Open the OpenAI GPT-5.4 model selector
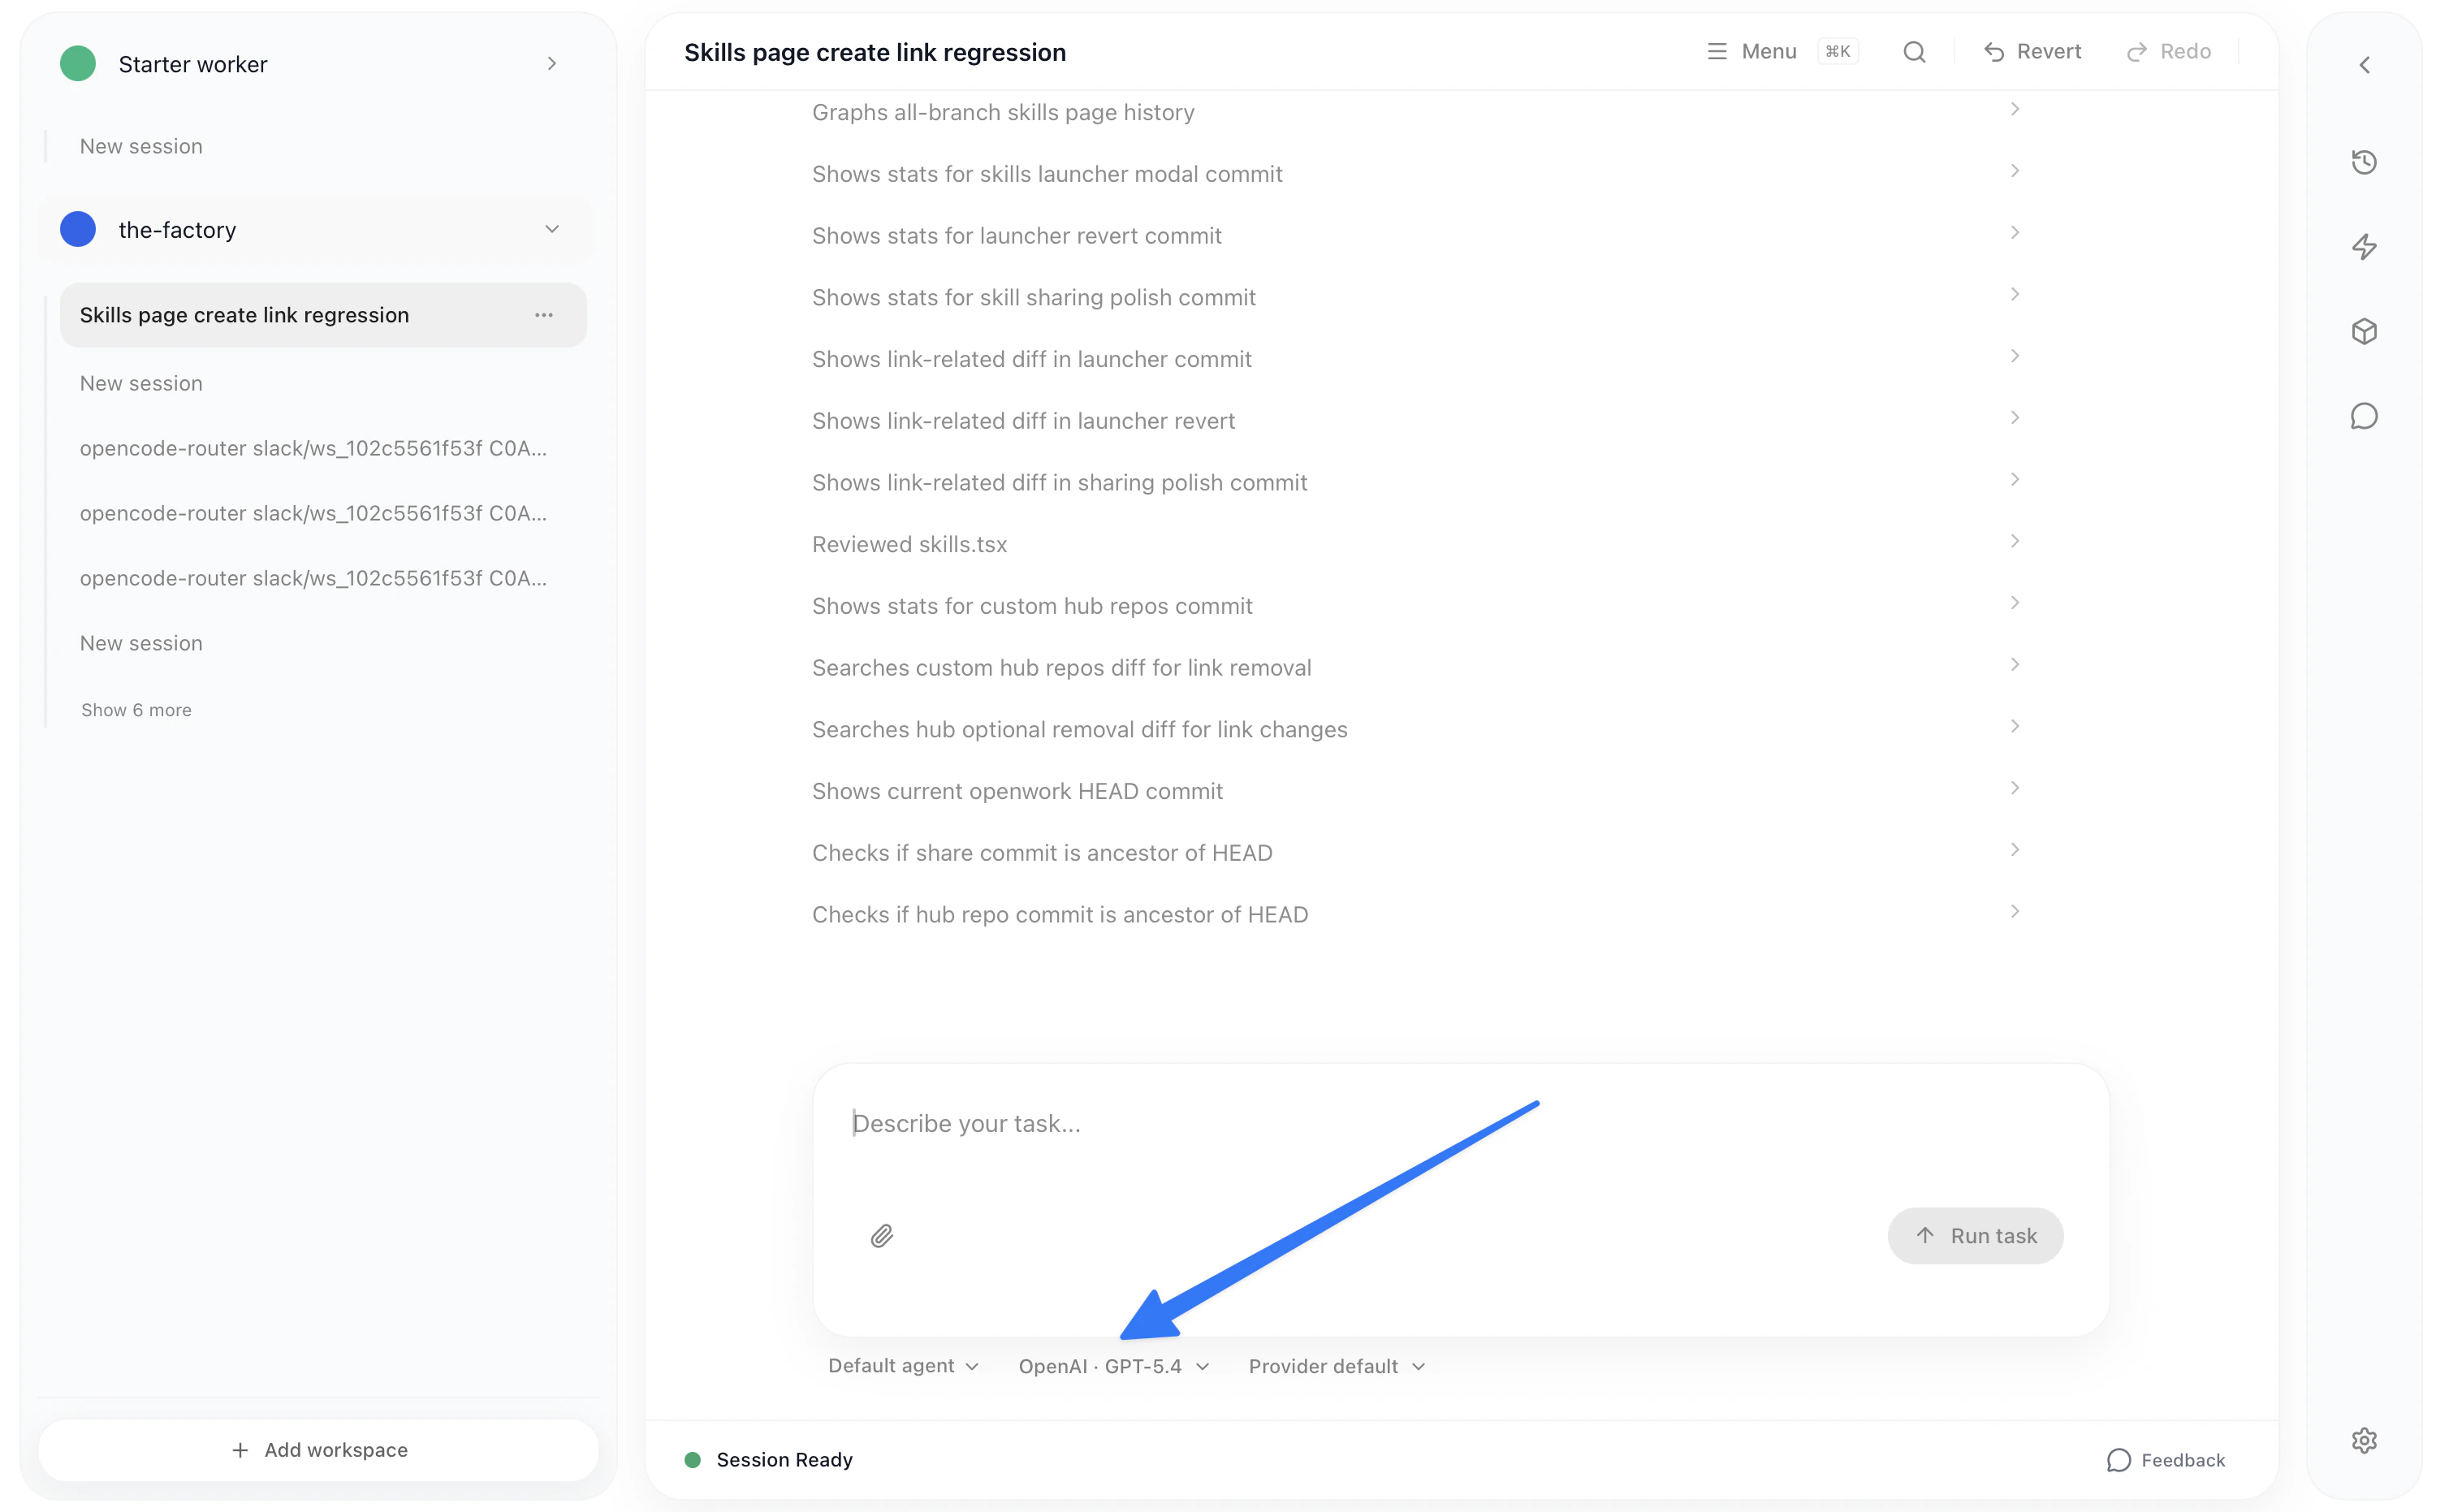 [1113, 1366]
